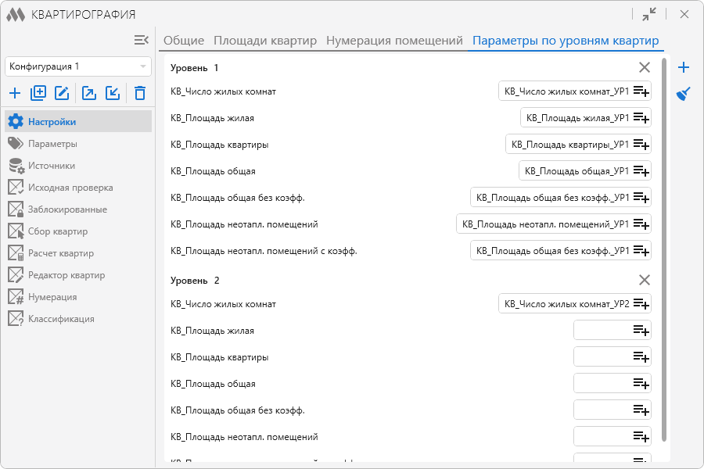Delete configuration with trash icon
The height and width of the screenshot is (469, 704).
[140, 94]
